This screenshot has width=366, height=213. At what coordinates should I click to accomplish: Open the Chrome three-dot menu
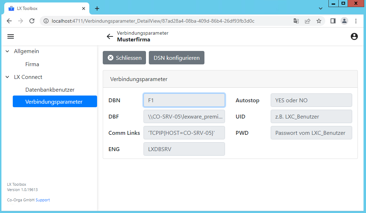pos(356,21)
